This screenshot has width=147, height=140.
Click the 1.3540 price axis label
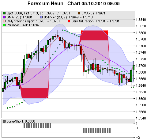point(141,118)
